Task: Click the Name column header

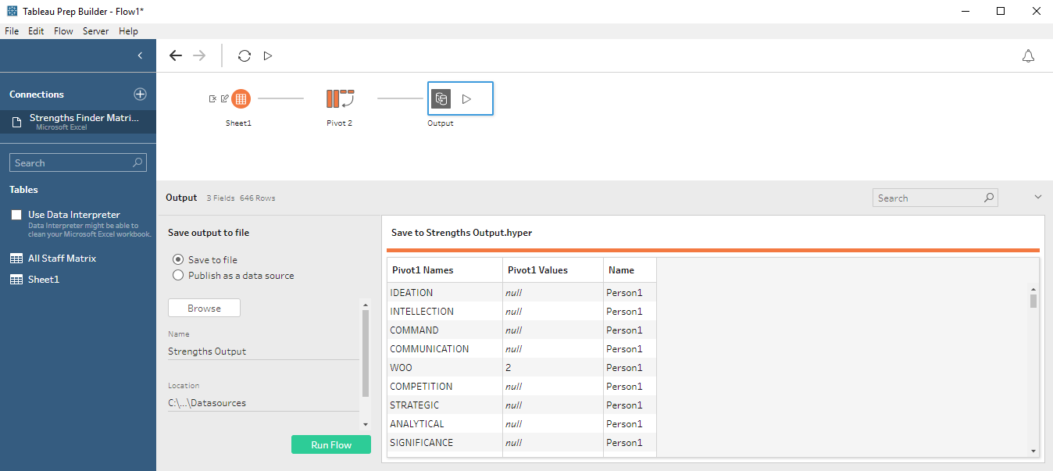Action: click(630, 270)
